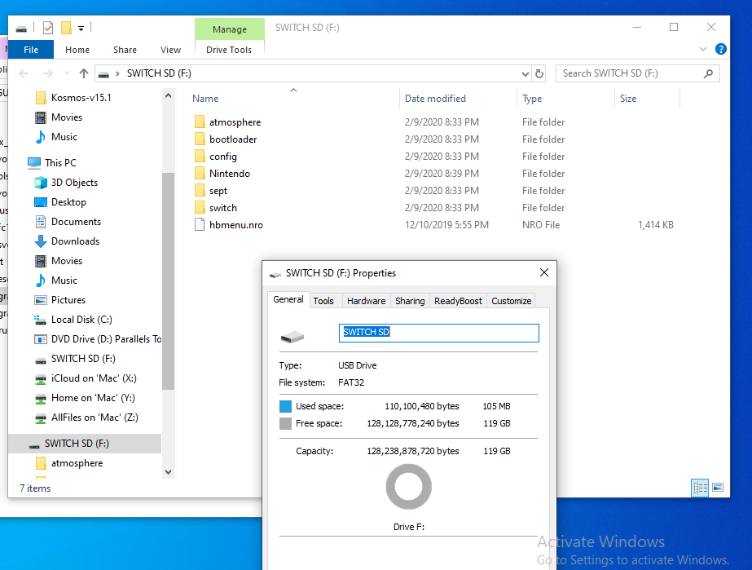Select General tab in Properties
Image resolution: width=752 pixels, height=570 pixels.
pyautogui.click(x=288, y=299)
